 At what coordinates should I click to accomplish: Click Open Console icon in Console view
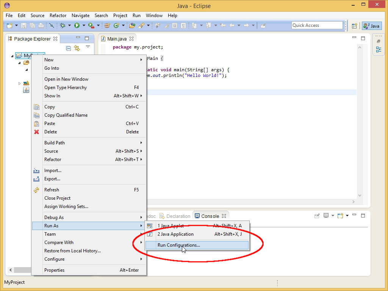tap(341, 216)
